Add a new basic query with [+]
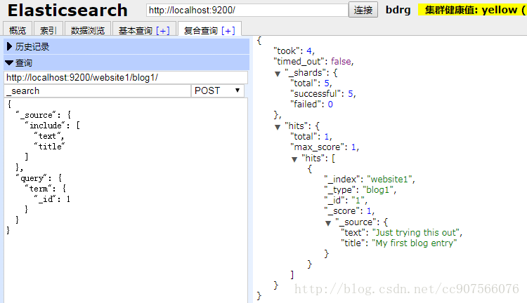 tap(163, 31)
